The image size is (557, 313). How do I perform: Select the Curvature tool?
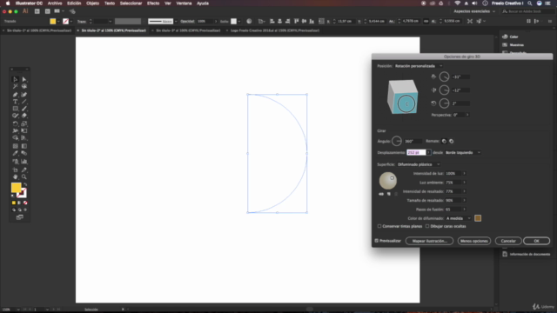point(24,95)
